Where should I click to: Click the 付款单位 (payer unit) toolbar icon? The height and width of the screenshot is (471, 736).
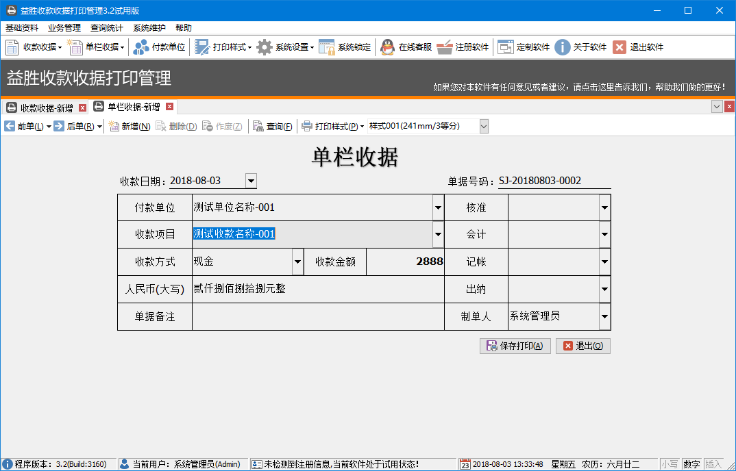(x=141, y=47)
